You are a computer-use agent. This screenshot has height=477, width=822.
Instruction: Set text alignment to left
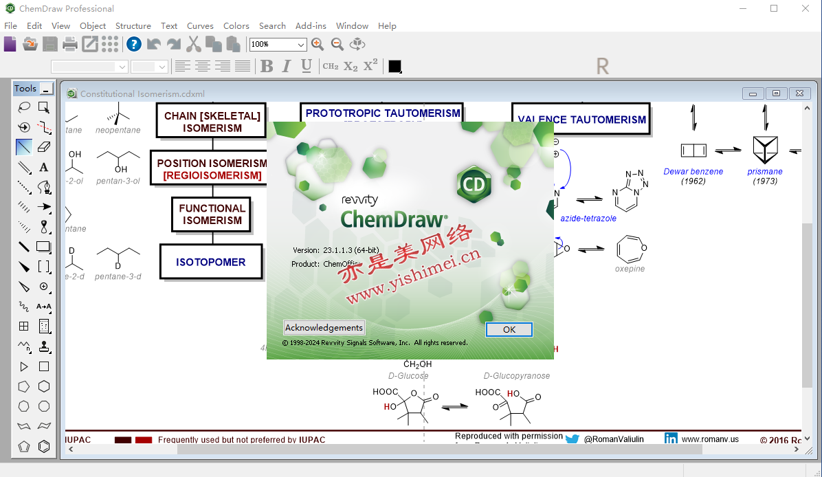(182, 66)
